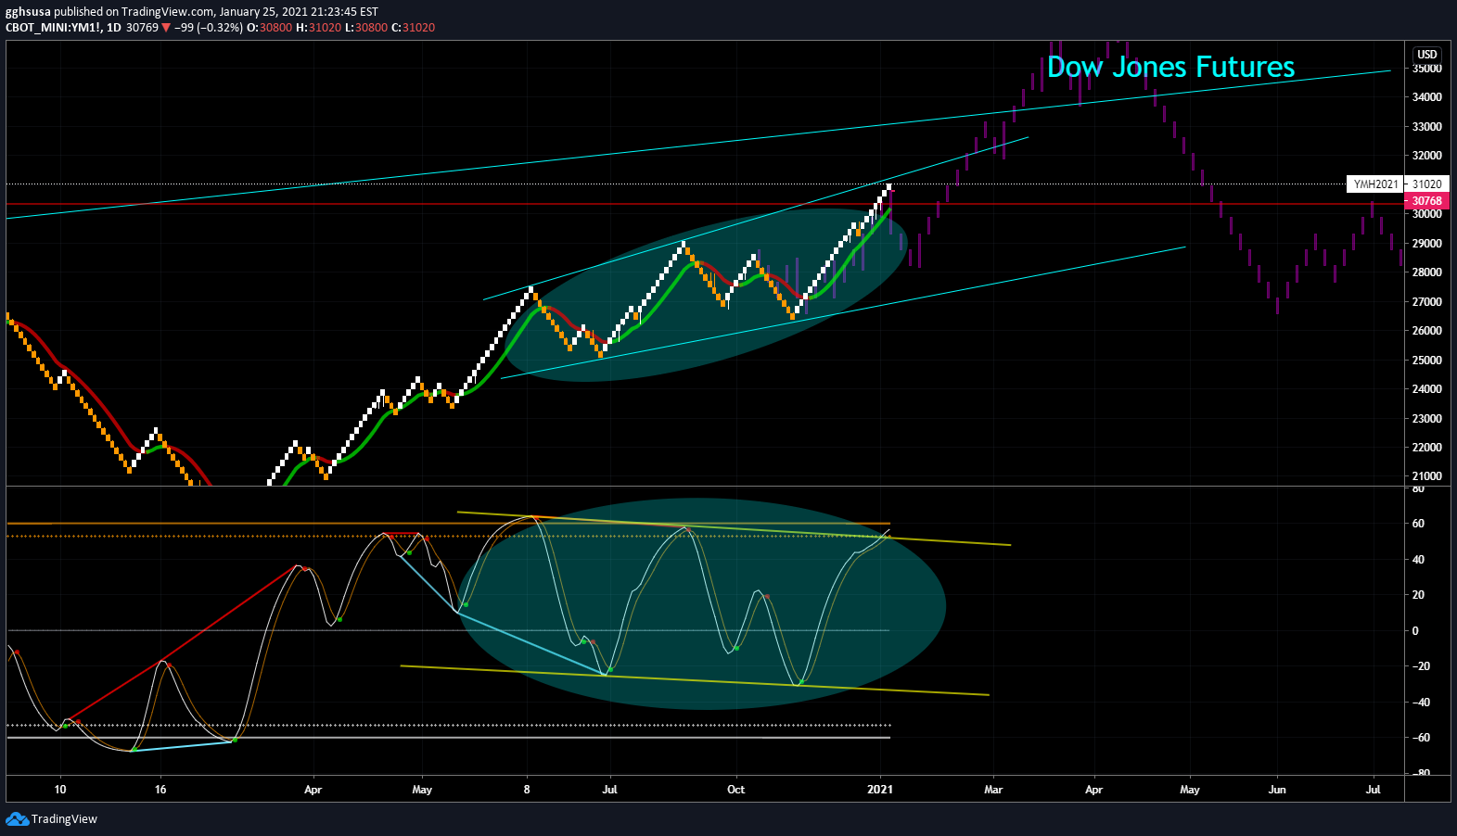The width and height of the screenshot is (1457, 836).
Task: Click the oscillator scale value 60
Action: tap(1418, 524)
